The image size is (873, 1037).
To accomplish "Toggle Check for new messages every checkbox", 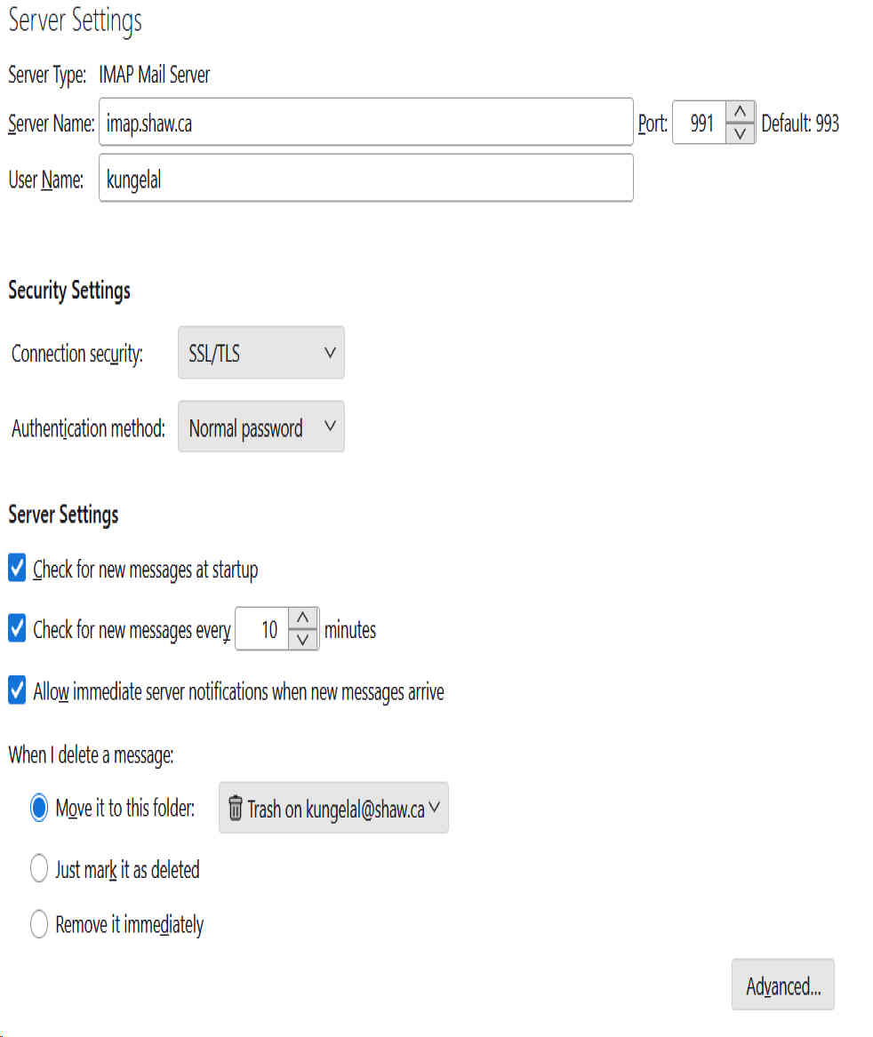I will 17,629.
